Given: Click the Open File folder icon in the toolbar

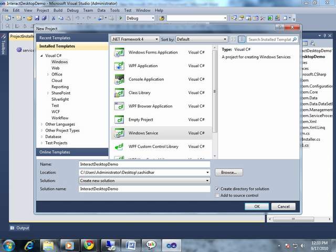Looking at the screenshot, I should click(x=29, y=18).
